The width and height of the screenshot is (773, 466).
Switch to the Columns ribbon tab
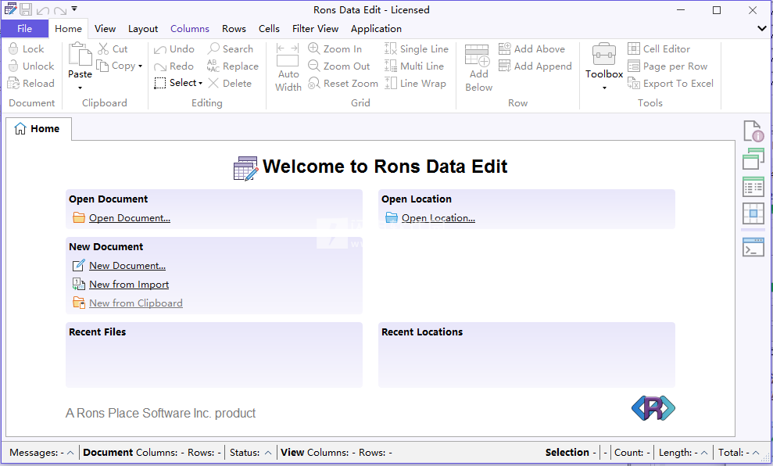[x=190, y=29]
